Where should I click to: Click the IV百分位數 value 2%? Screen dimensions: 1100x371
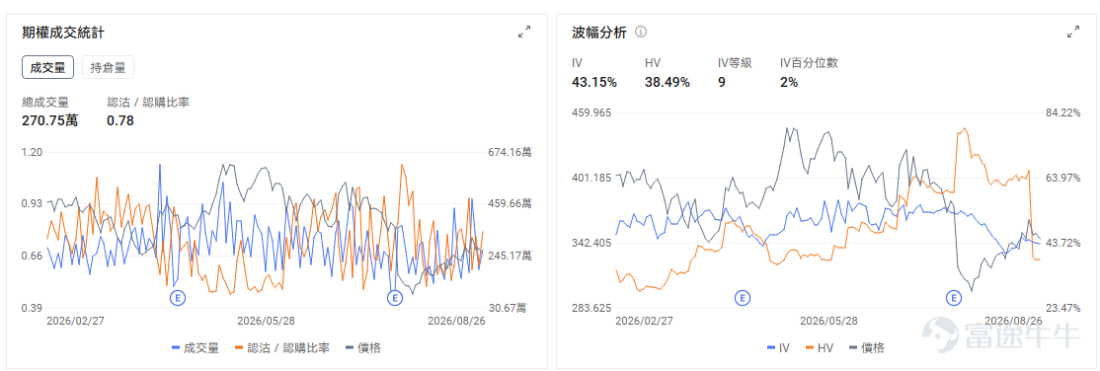[789, 82]
